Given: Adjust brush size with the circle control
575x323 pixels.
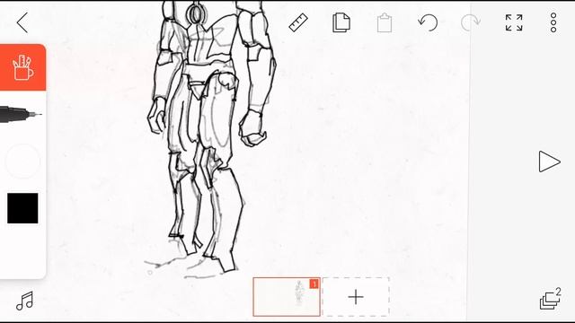Looking at the screenshot, I should [x=22, y=161].
